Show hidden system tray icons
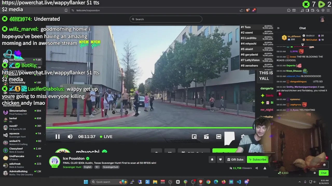The image size is (332, 186). (x=300, y=182)
